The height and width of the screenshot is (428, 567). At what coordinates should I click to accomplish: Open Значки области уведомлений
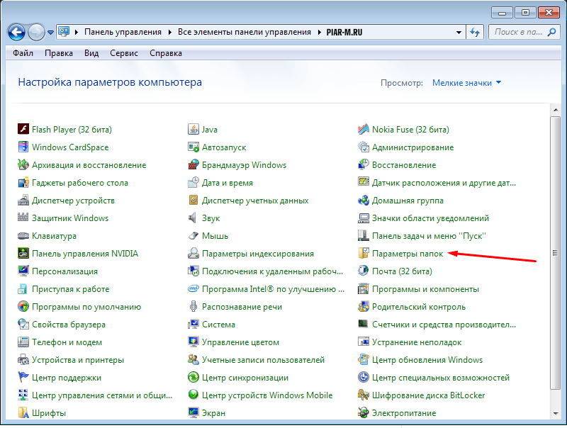tap(431, 218)
